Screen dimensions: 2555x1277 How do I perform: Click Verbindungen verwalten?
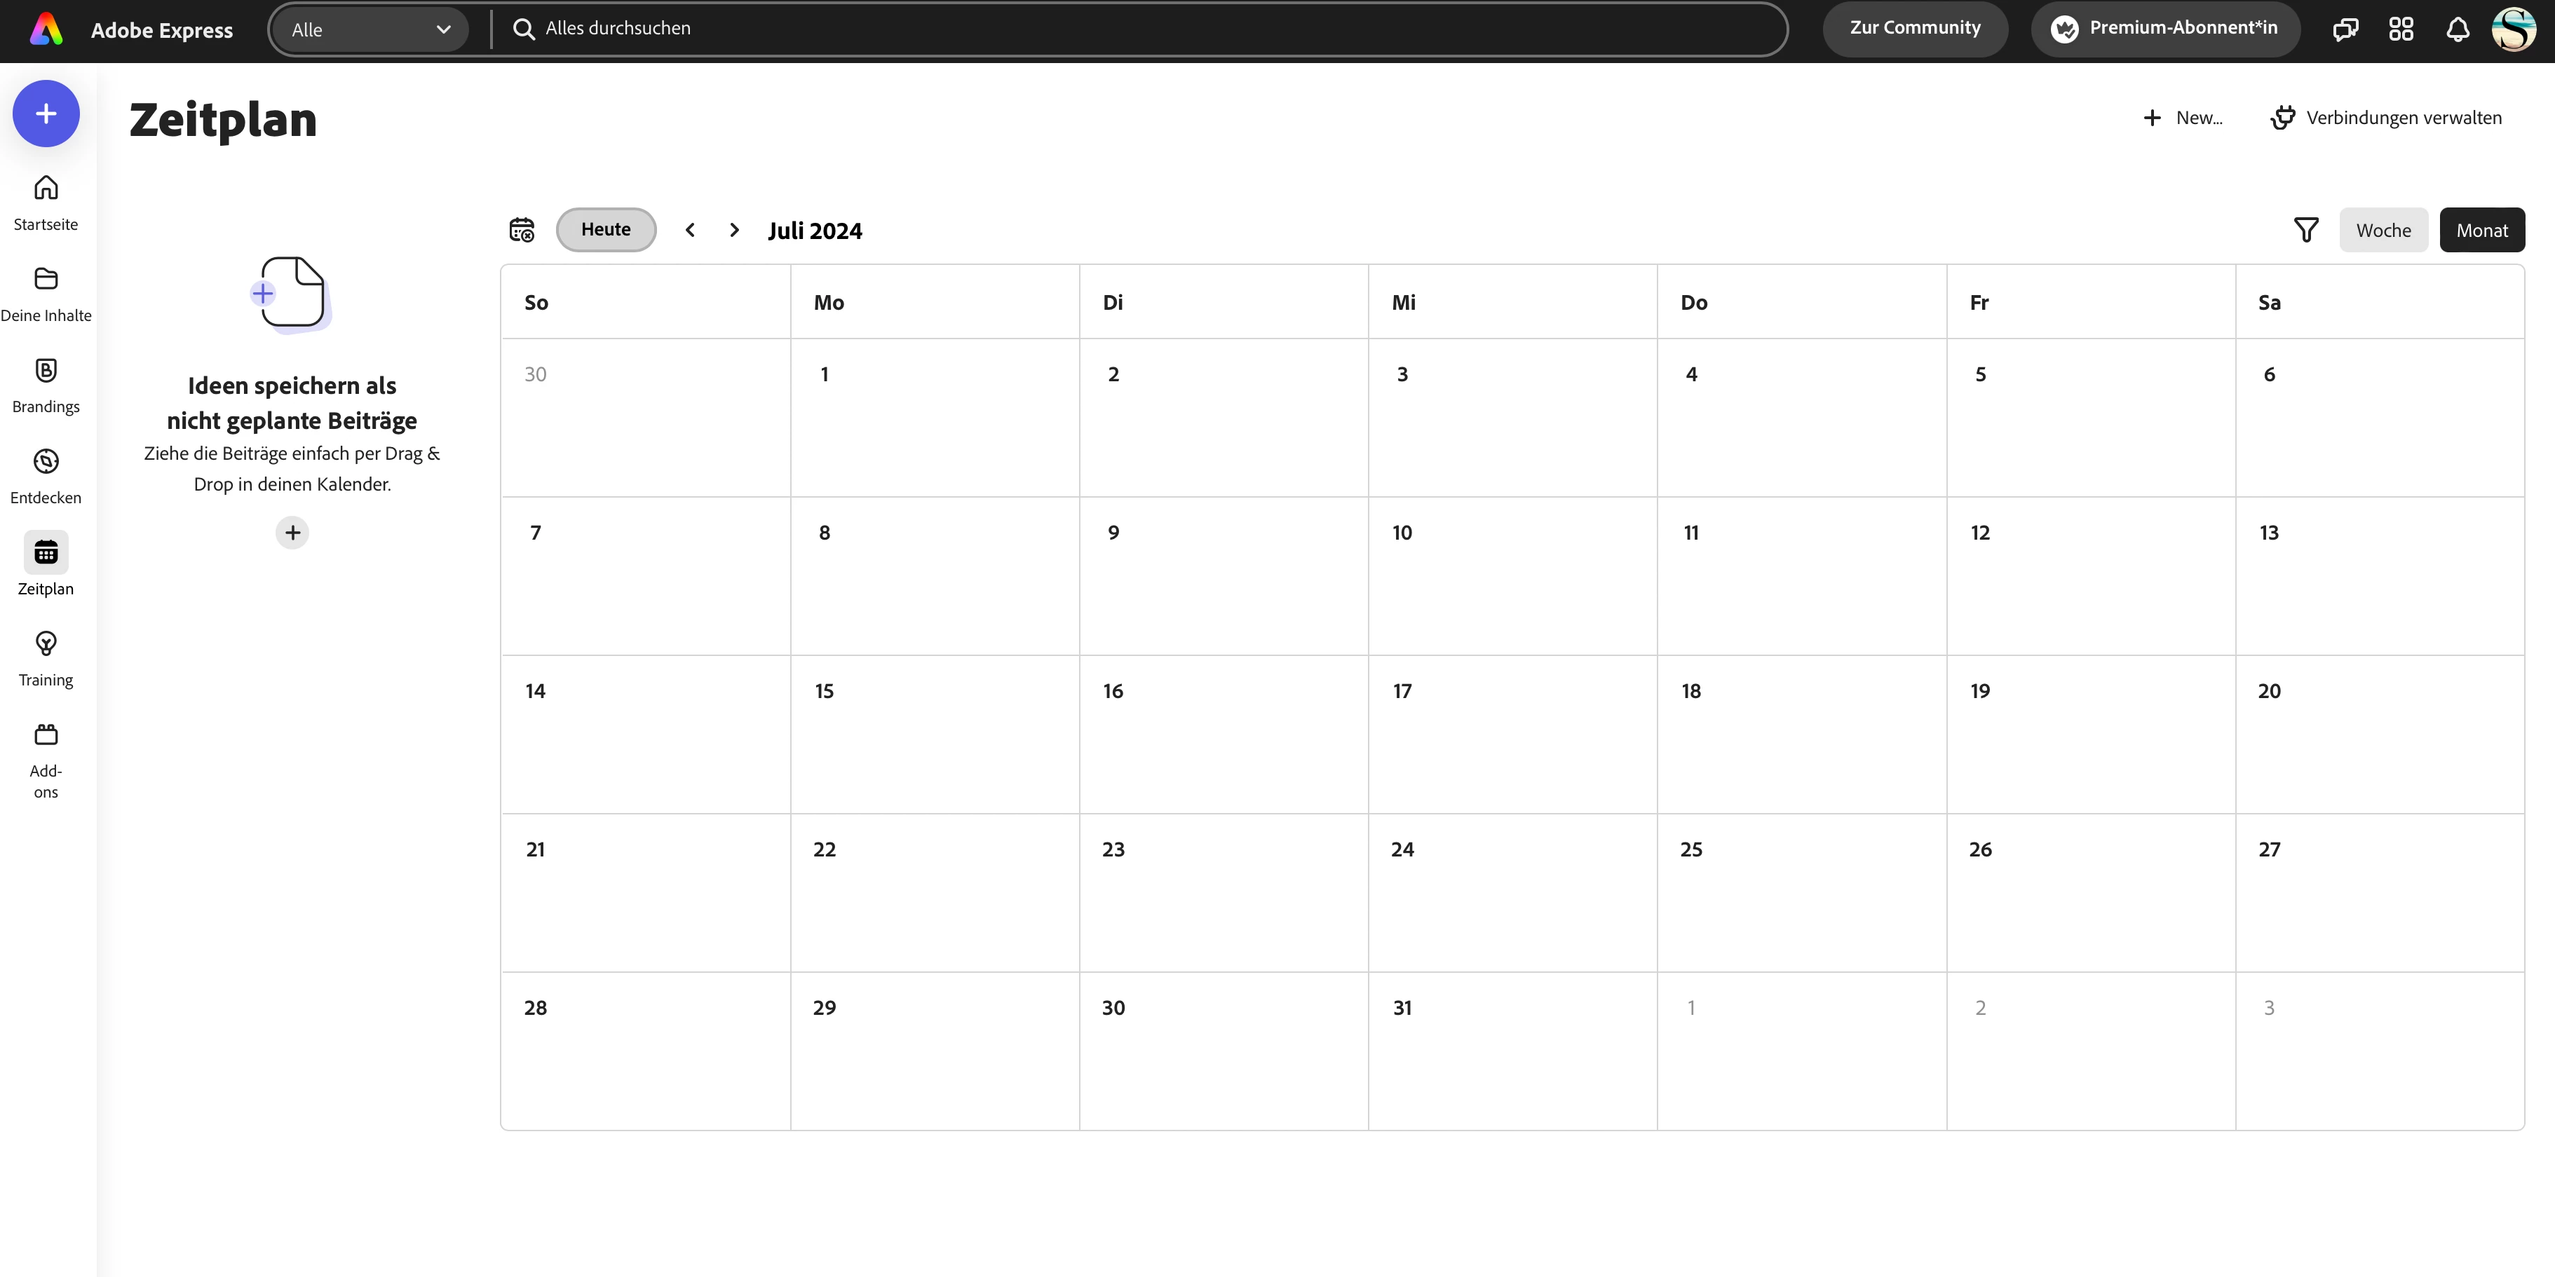click(2385, 118)
